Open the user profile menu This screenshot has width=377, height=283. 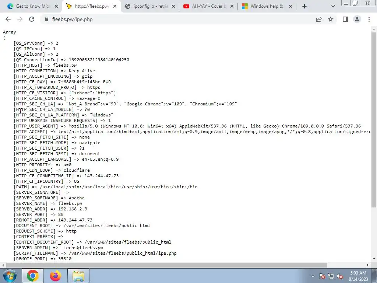tap(357, 19)
